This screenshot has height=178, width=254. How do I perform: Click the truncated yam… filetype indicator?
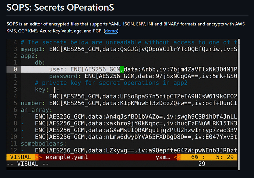tap(162, 157)
